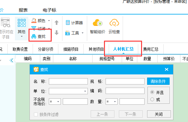Screen dimensions: 188x122
Task: Expand the 颜色 dropdown arrow
Action: click(49, 20)
